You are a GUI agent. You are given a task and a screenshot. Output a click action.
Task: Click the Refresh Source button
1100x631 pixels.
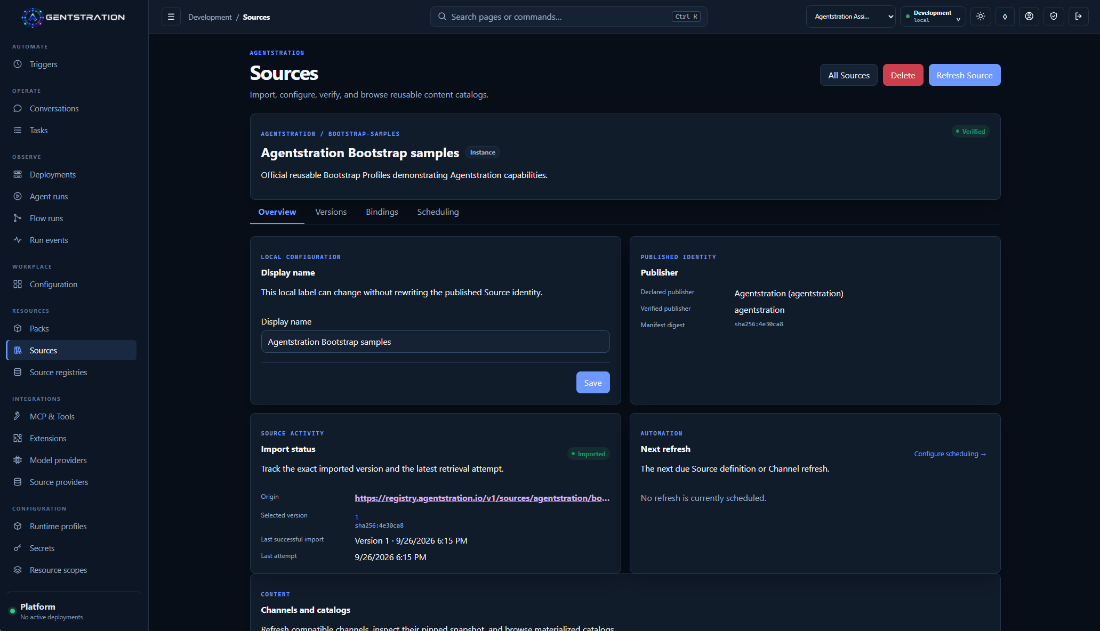964,75
